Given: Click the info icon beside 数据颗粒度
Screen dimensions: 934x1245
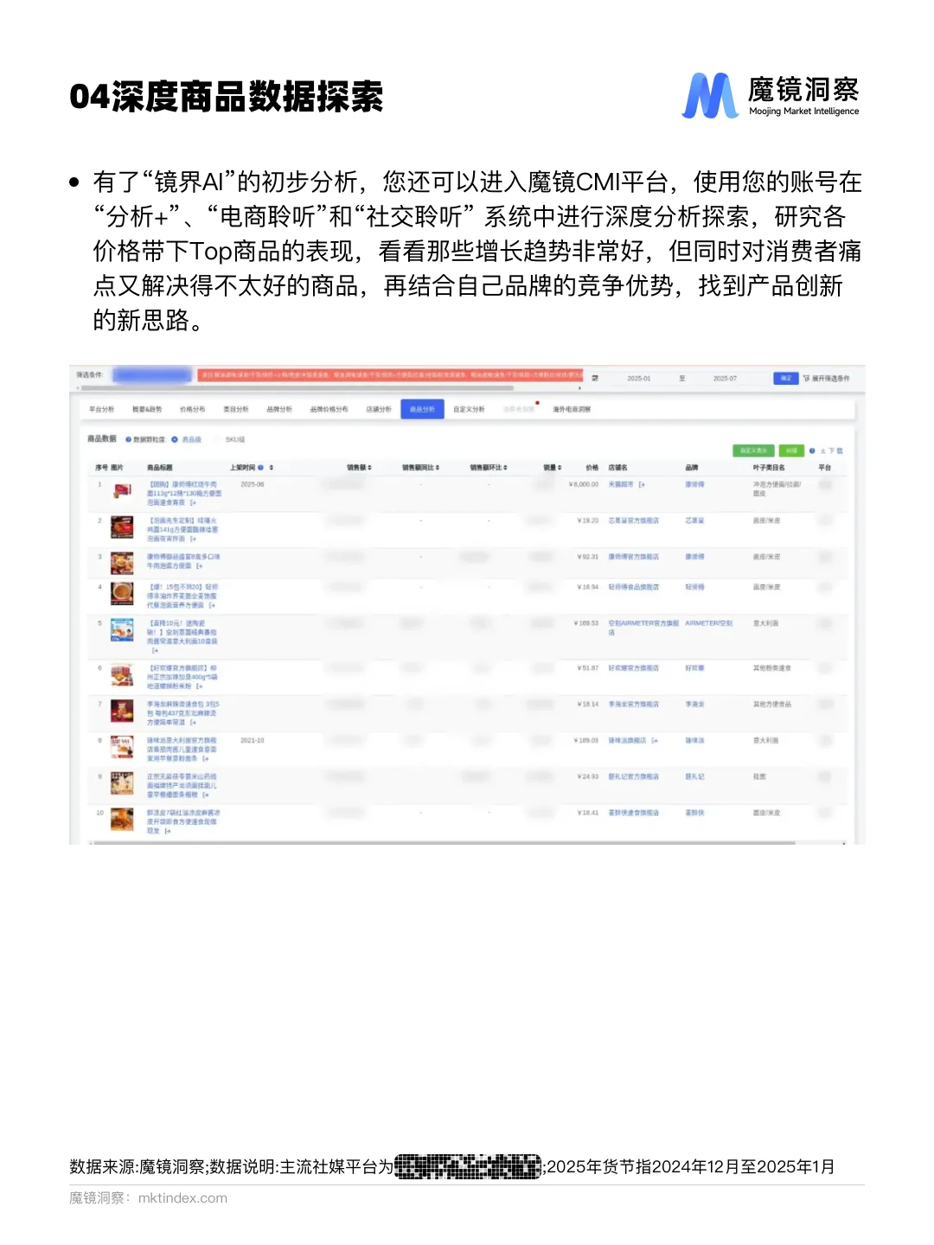Looking at the screenshot, I should (128, 439).
